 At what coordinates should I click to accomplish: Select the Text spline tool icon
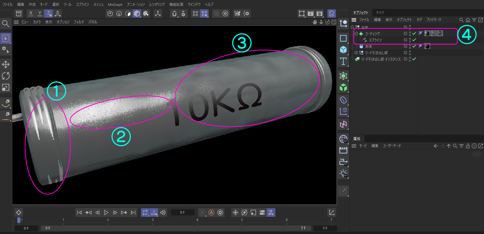pyautogui.click(x=343, y=61)
